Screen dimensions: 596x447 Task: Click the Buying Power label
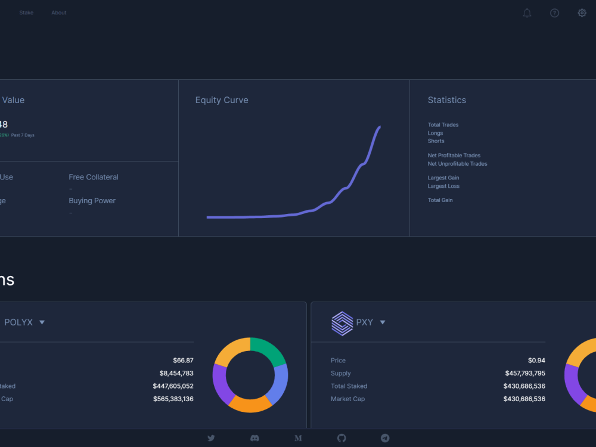92,201
